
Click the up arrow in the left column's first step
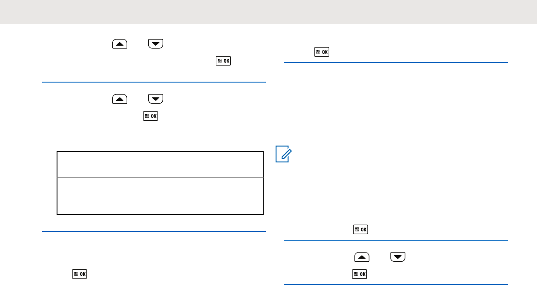tap(120, 43)
